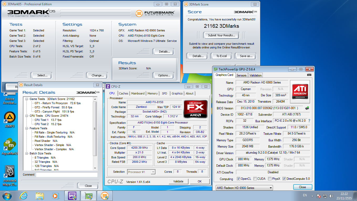The image size is (357, 201).
Task: Open Autodesk Maya desktop shortcut
Action: pyautogui.click(x=10, y=176)
